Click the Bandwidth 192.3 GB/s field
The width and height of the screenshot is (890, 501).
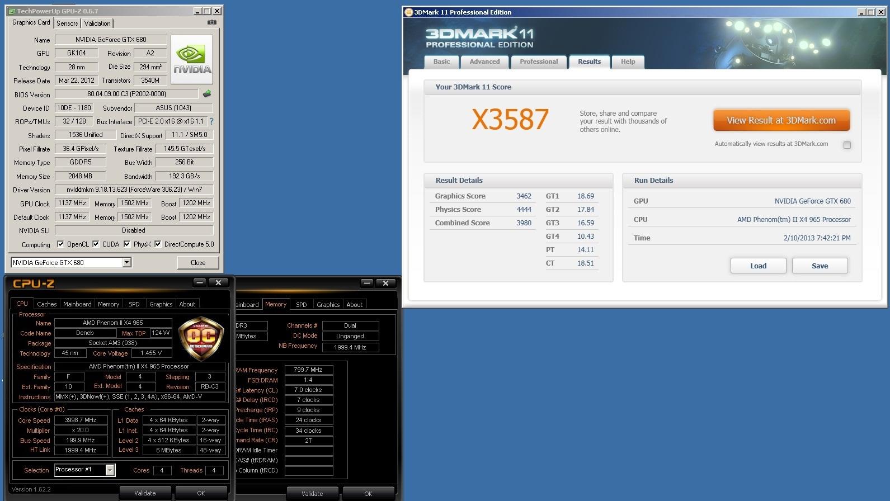click(x=184, y=176)
